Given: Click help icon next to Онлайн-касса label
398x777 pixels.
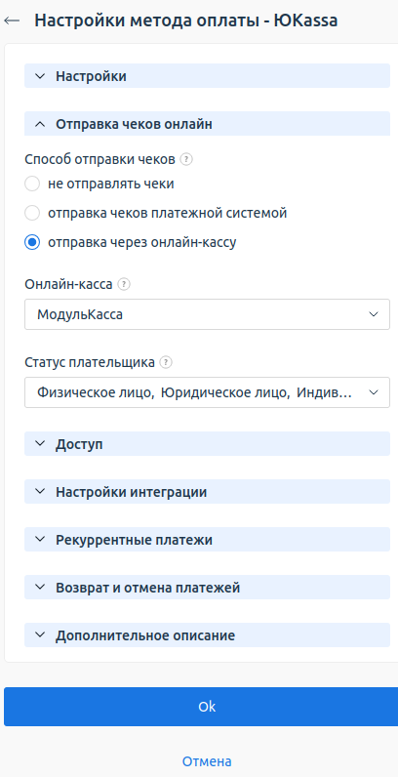Looking at the screenshot, I should coord(124,284).
